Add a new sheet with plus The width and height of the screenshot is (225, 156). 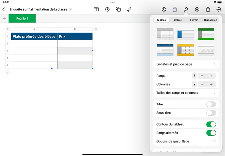click(4, 18)
